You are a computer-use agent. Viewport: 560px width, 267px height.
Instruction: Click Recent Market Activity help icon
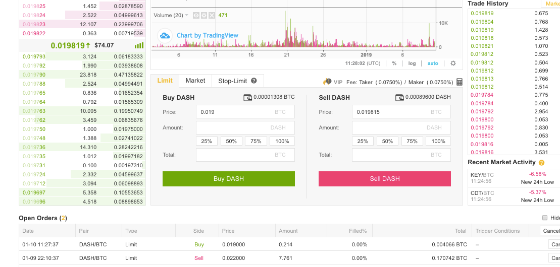(542, 163)
